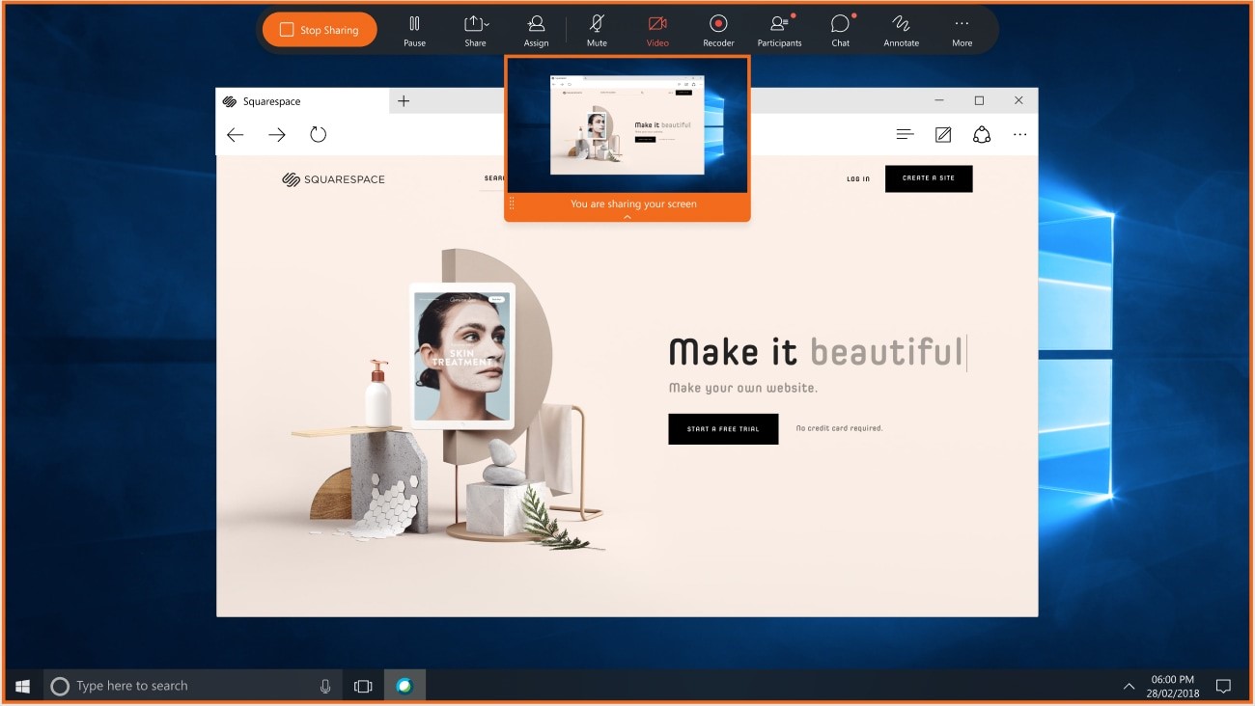
Task: Start recording with the Recorder icon
Action: 718,30
